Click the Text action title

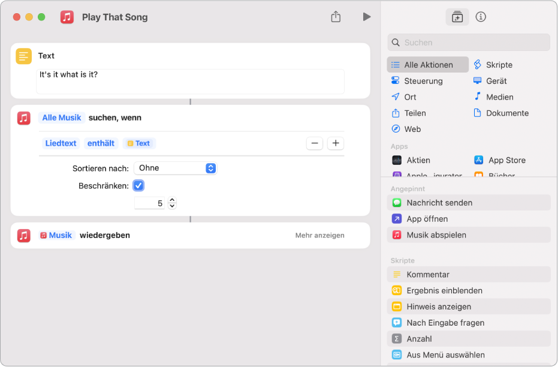coord(46,56)
